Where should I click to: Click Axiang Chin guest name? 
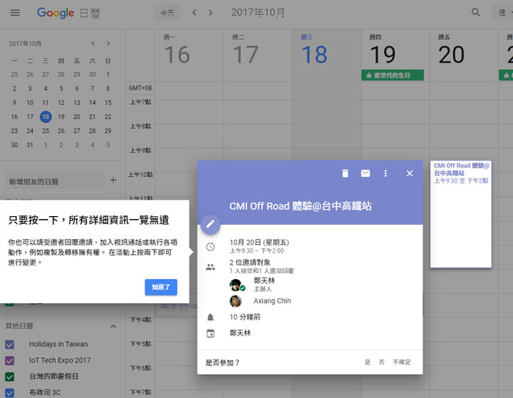[x=272, y=301]
